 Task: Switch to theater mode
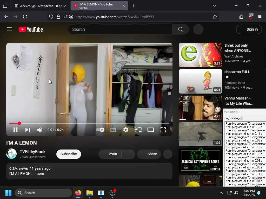[151, 130]
